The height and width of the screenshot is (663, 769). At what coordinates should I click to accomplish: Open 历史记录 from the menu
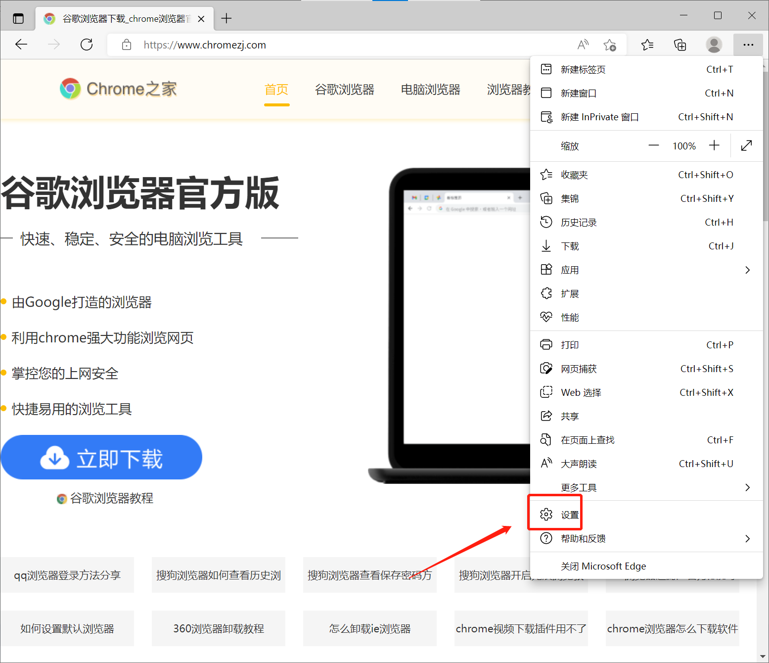(579, 222)
